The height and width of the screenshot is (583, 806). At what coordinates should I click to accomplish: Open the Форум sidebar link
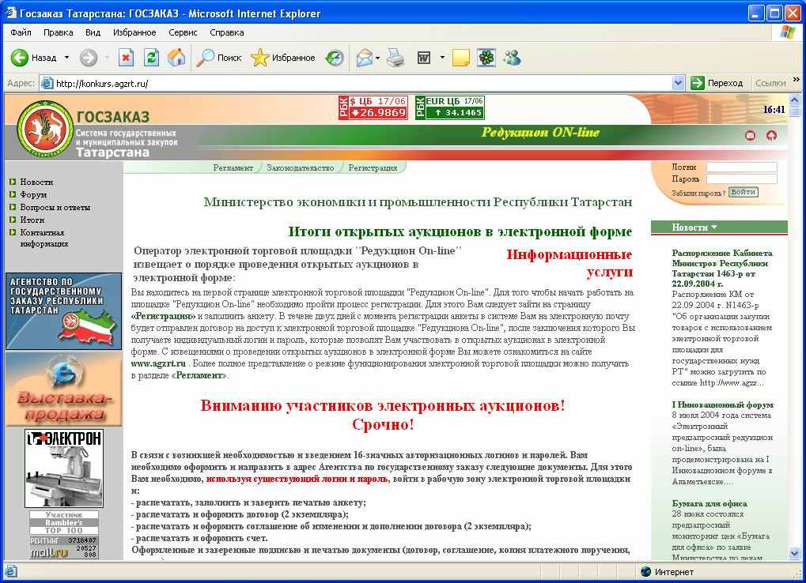click(33, 194)
